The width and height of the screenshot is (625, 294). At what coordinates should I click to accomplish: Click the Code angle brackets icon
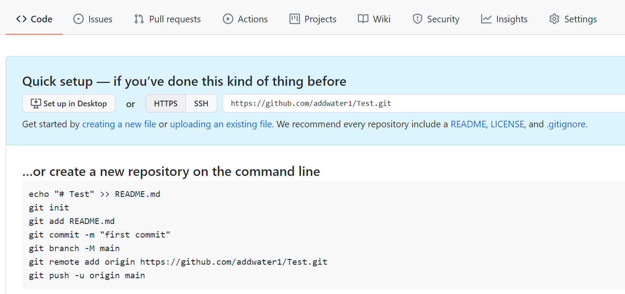21,19
